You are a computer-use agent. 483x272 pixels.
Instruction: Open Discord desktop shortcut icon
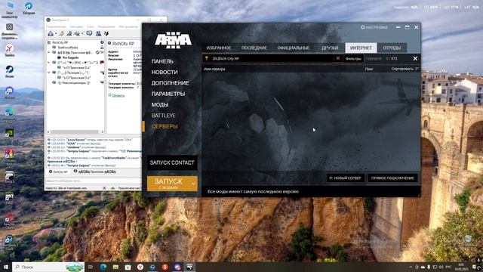point(9,93)
